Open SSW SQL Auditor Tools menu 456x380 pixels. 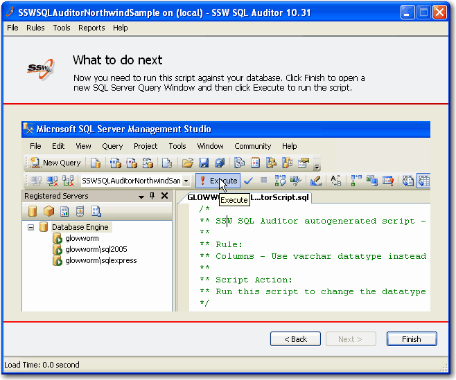(62, 28)
